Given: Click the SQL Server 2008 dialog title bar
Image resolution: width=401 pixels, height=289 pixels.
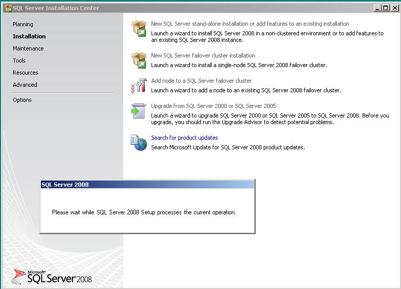Looking at the screenshot, I should [147, 185].
